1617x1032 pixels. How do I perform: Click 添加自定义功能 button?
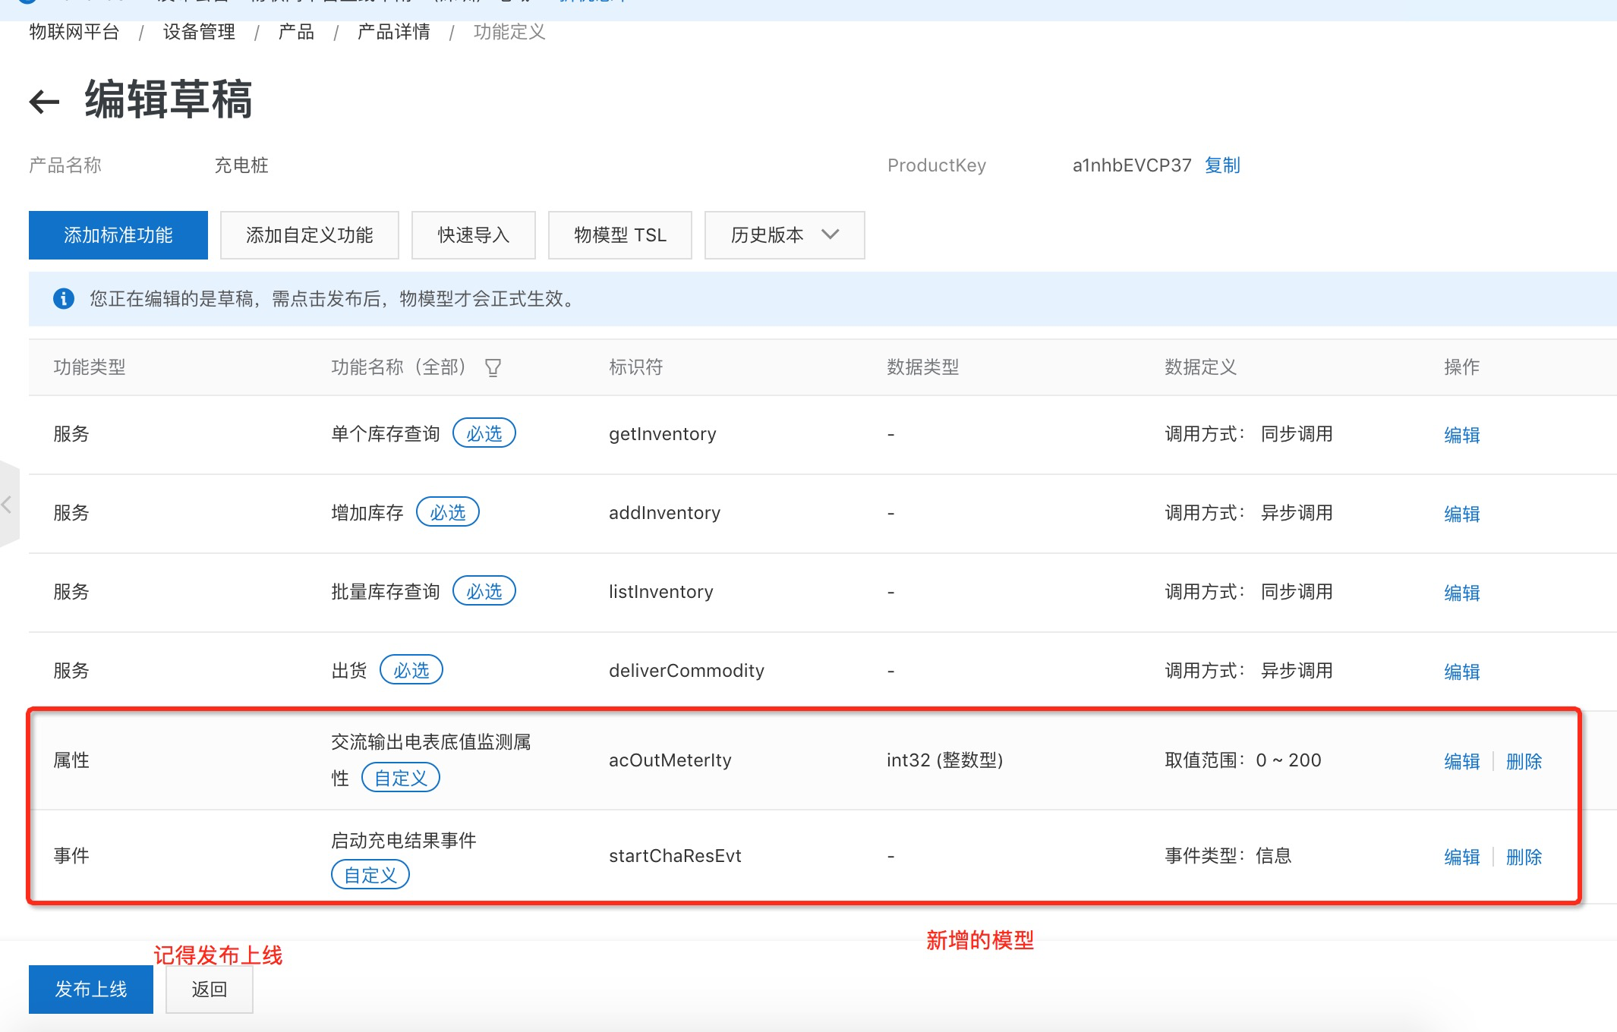coord(310,235)
